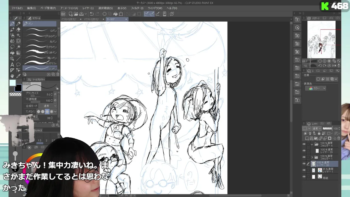Select the Eraser tool

click(x=18, y=30)
